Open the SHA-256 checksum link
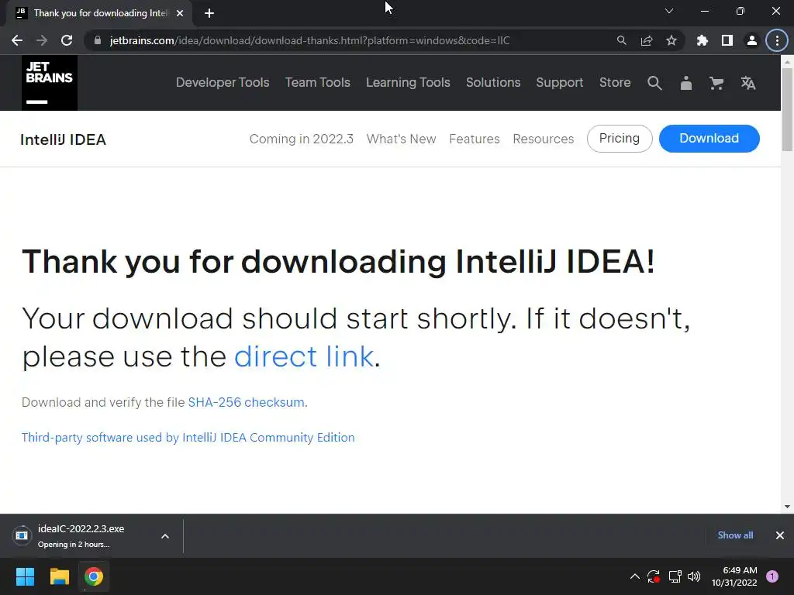 pyautogui.click(x=246, y=402)
